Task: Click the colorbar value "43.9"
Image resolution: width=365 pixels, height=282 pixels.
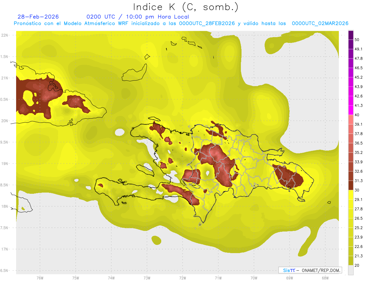Action: tap(359, 87)
